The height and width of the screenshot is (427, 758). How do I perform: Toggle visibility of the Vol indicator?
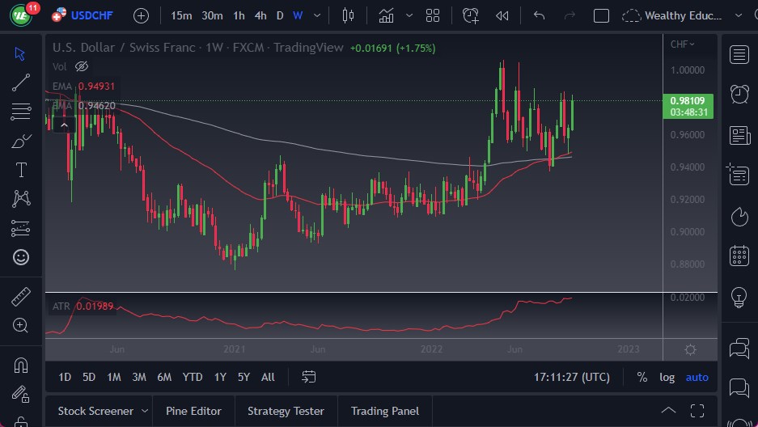(81, 66)
